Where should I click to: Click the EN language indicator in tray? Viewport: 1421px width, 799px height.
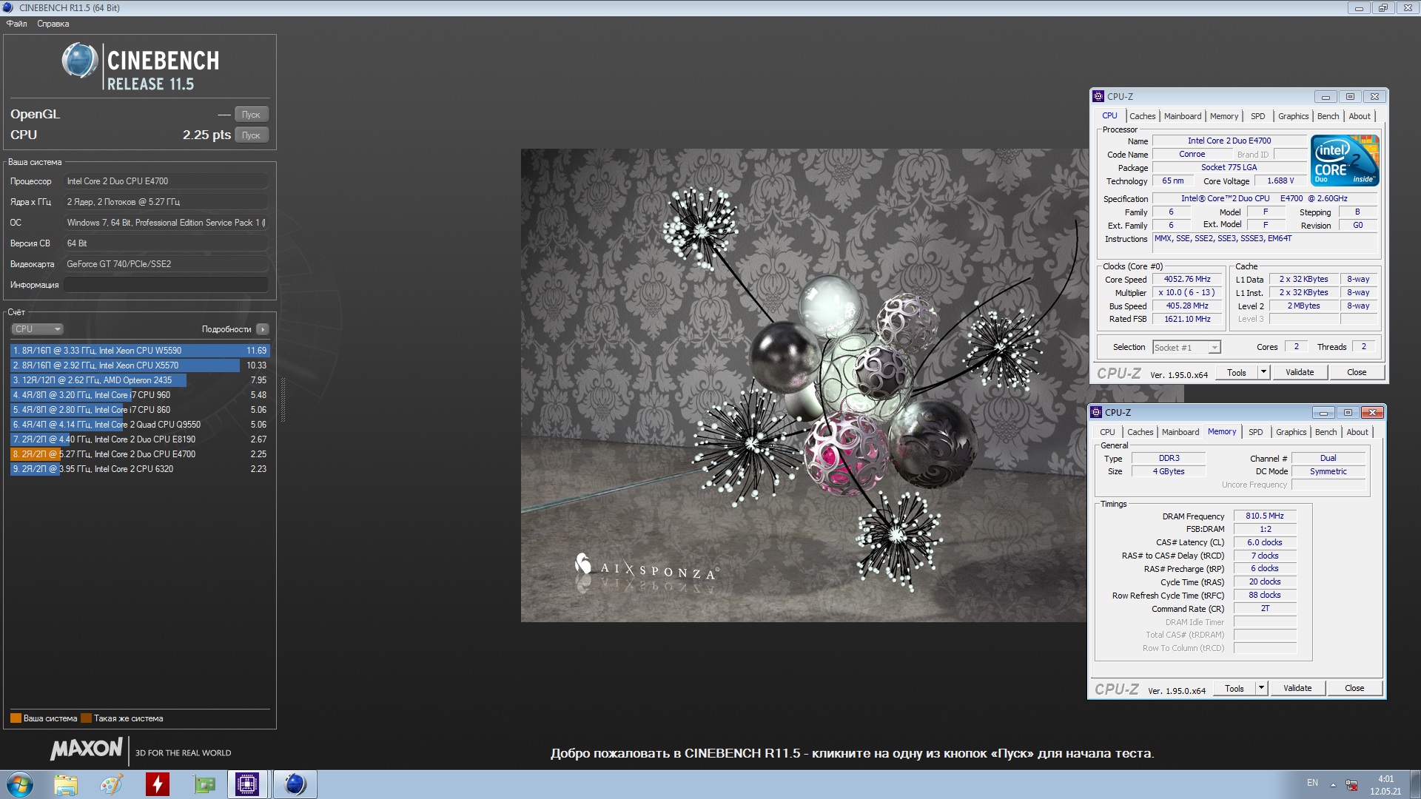point(1312,783)
